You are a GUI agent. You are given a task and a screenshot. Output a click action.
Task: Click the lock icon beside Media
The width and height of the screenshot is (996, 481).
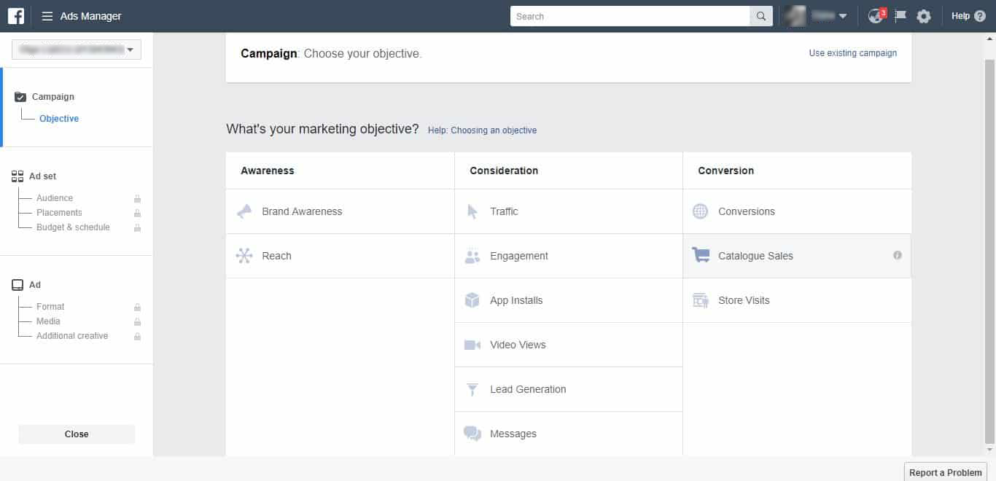click(x=137, y=321)
